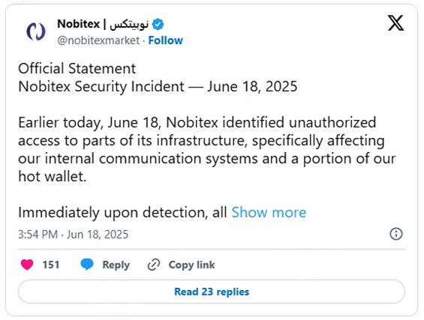The image size is (424, 320).
Task: Click the blue verified checkmark badge
Action: coord(158,24)
